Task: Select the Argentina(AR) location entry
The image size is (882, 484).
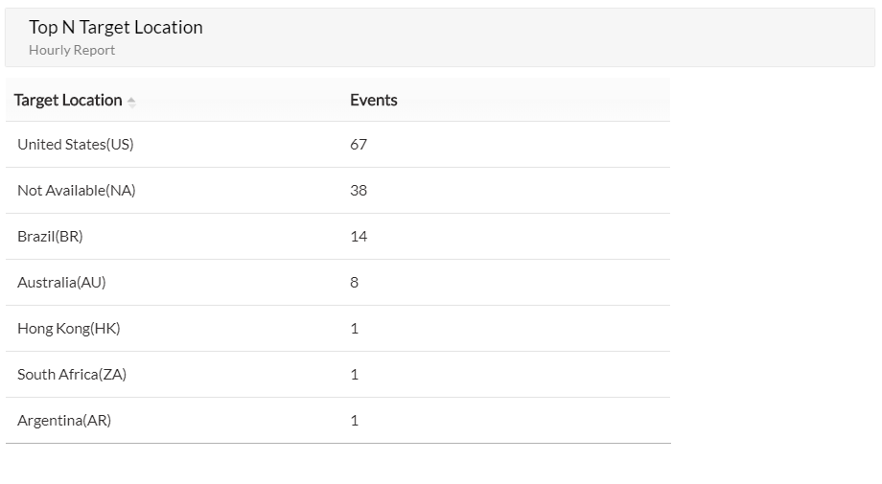Action: click(x=64, y=421)
